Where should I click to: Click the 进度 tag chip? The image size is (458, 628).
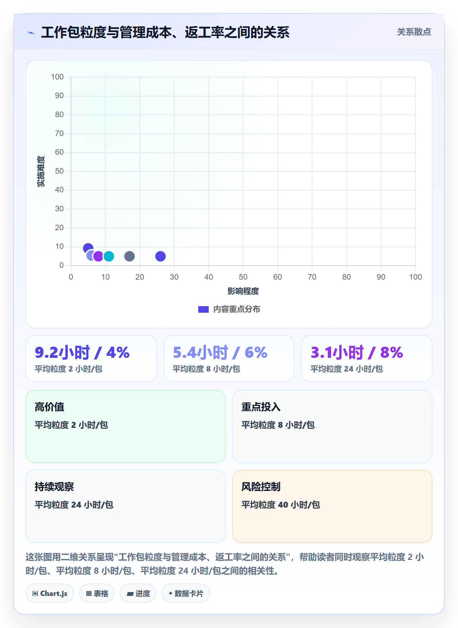[x=138, y=593]
